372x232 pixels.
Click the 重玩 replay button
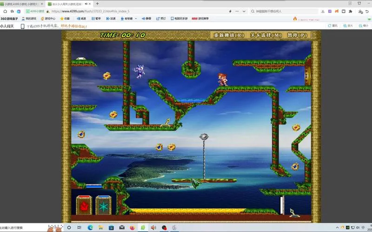coord(332,26)
